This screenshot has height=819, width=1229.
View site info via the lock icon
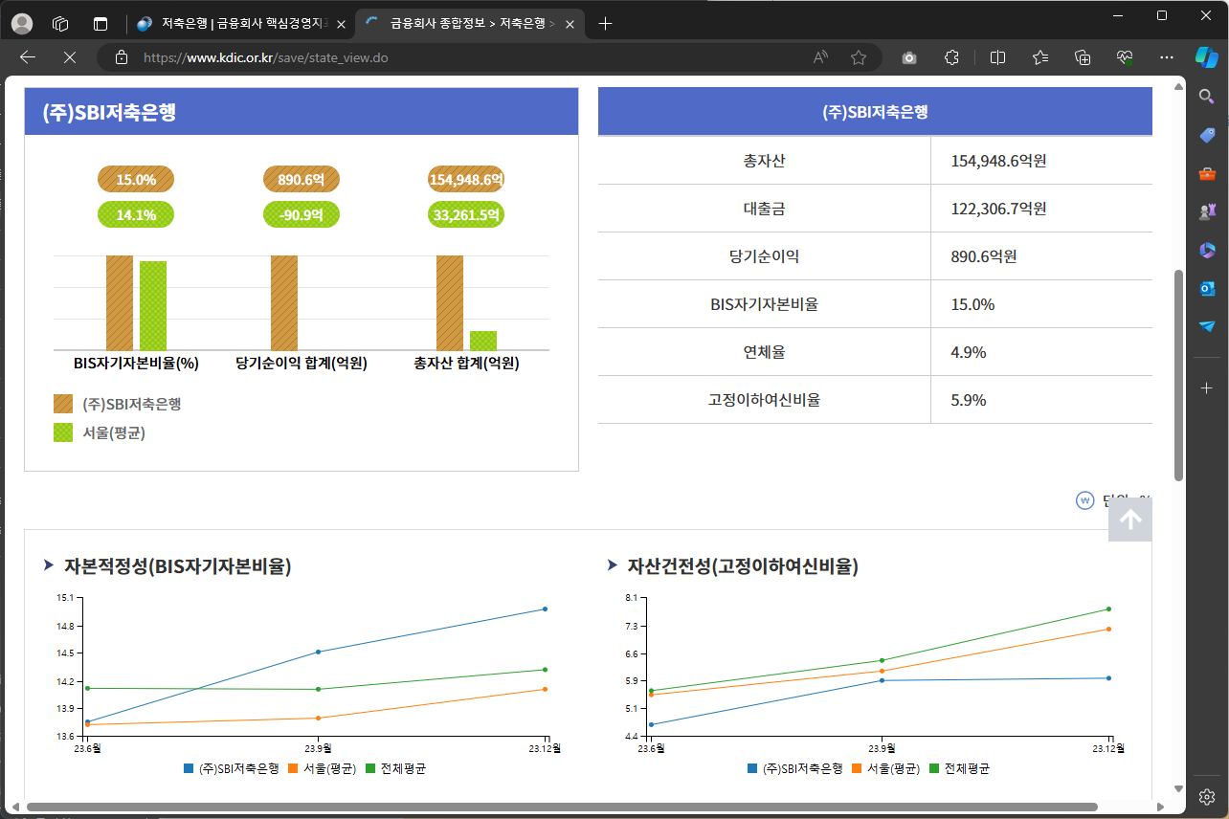tap(121, 57)
